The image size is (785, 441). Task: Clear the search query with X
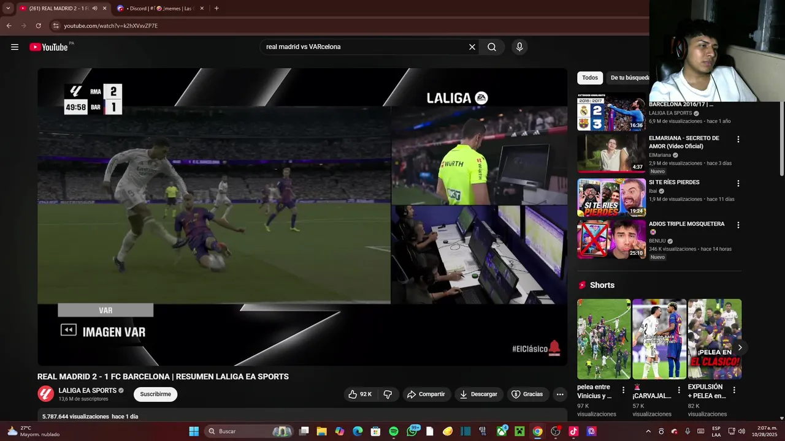[472, 47]
